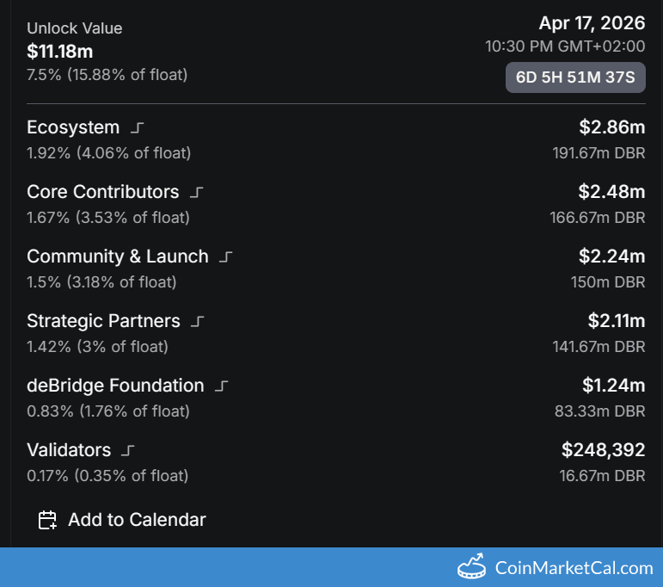Click the step icon beside Ecosystem

pyautogui.click(x=137, y=128)
